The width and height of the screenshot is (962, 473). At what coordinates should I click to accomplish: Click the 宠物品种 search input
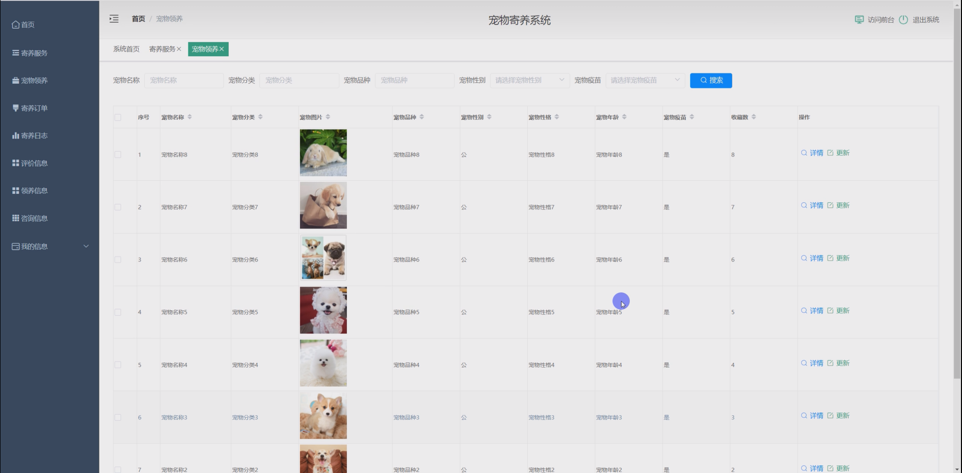coord(415,80)
